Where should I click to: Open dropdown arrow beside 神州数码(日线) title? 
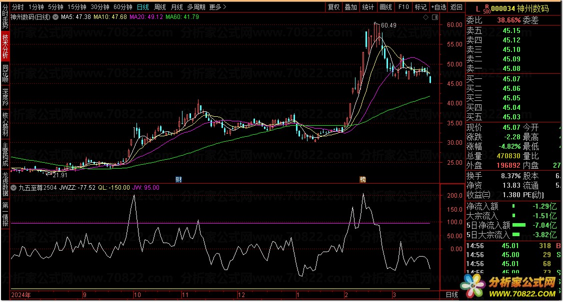tap(54, 17)
